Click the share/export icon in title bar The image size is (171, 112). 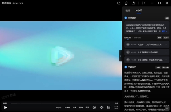[119, 3]
